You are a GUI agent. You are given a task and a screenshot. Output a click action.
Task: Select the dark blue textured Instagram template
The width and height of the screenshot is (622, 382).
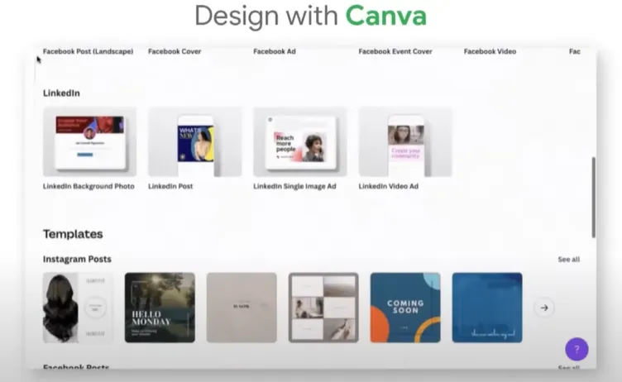[x=487, y=308]
